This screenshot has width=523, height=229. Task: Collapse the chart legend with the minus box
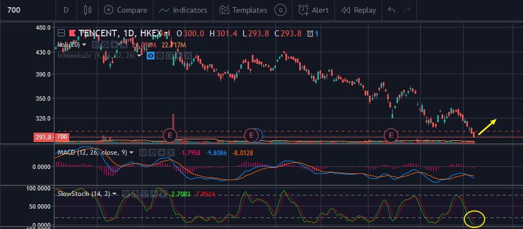pyautogui.click(x=61, y=33)
